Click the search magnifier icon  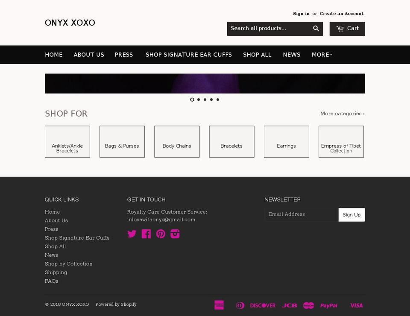click(x=316, y=29)
